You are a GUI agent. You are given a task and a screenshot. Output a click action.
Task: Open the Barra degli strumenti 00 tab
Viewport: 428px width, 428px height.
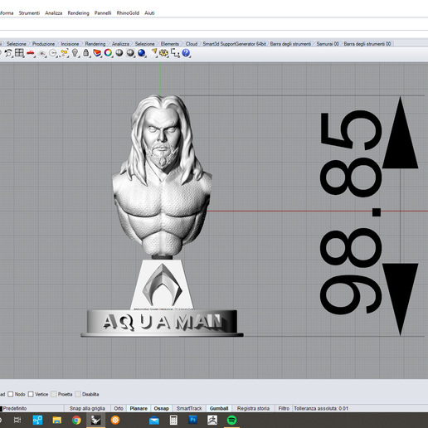(x=367, y=44)
